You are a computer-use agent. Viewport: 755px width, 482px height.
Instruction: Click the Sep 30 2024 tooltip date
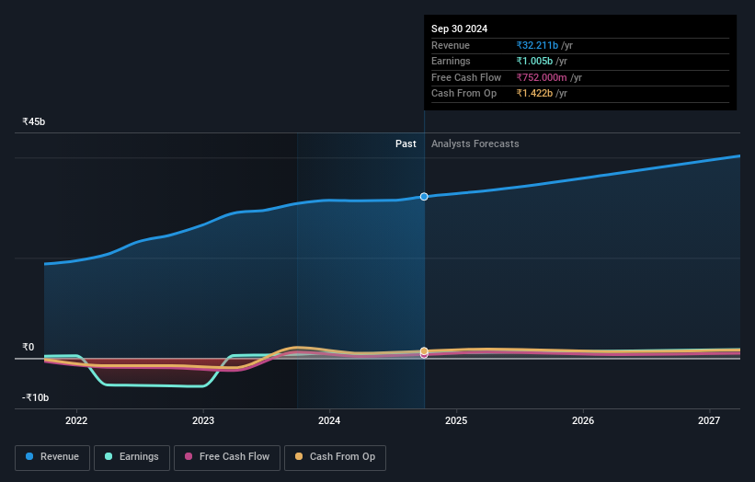click(460, 29)
